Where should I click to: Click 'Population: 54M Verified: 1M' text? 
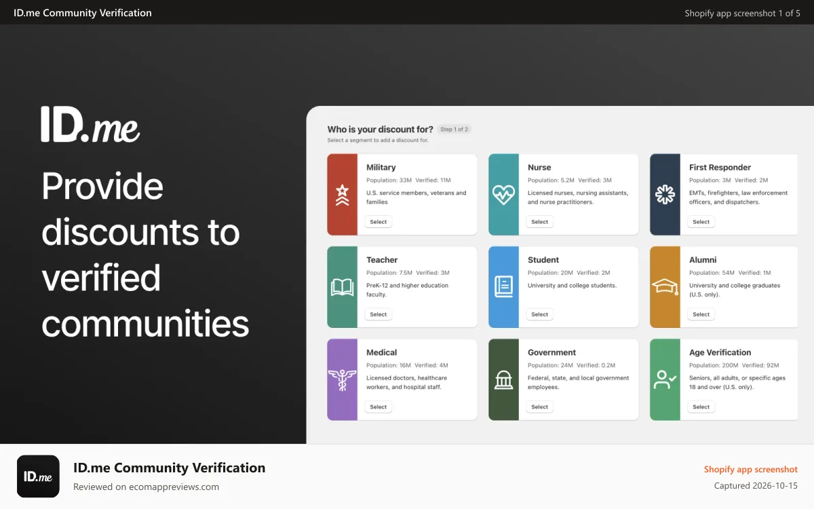730,273
